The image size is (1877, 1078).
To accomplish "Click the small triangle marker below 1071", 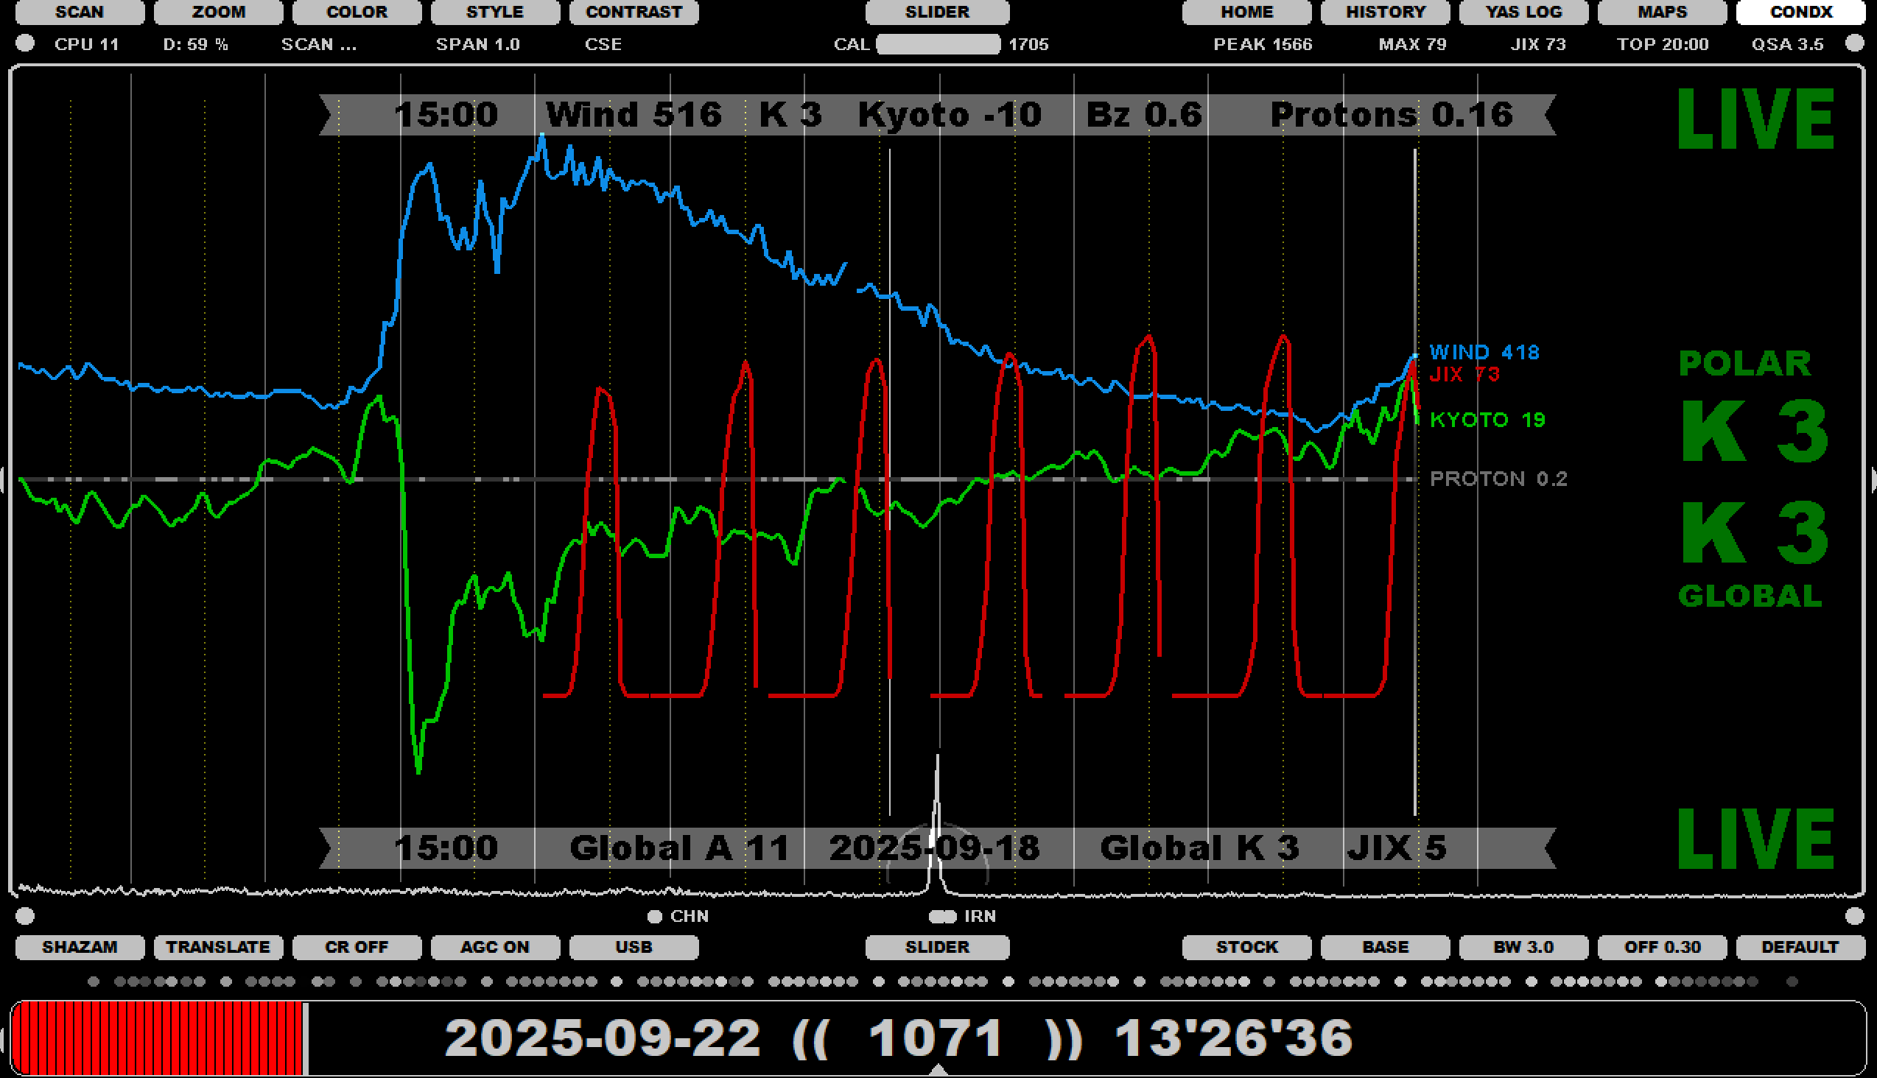I will pyautogui.click(x=938, y=1070).
